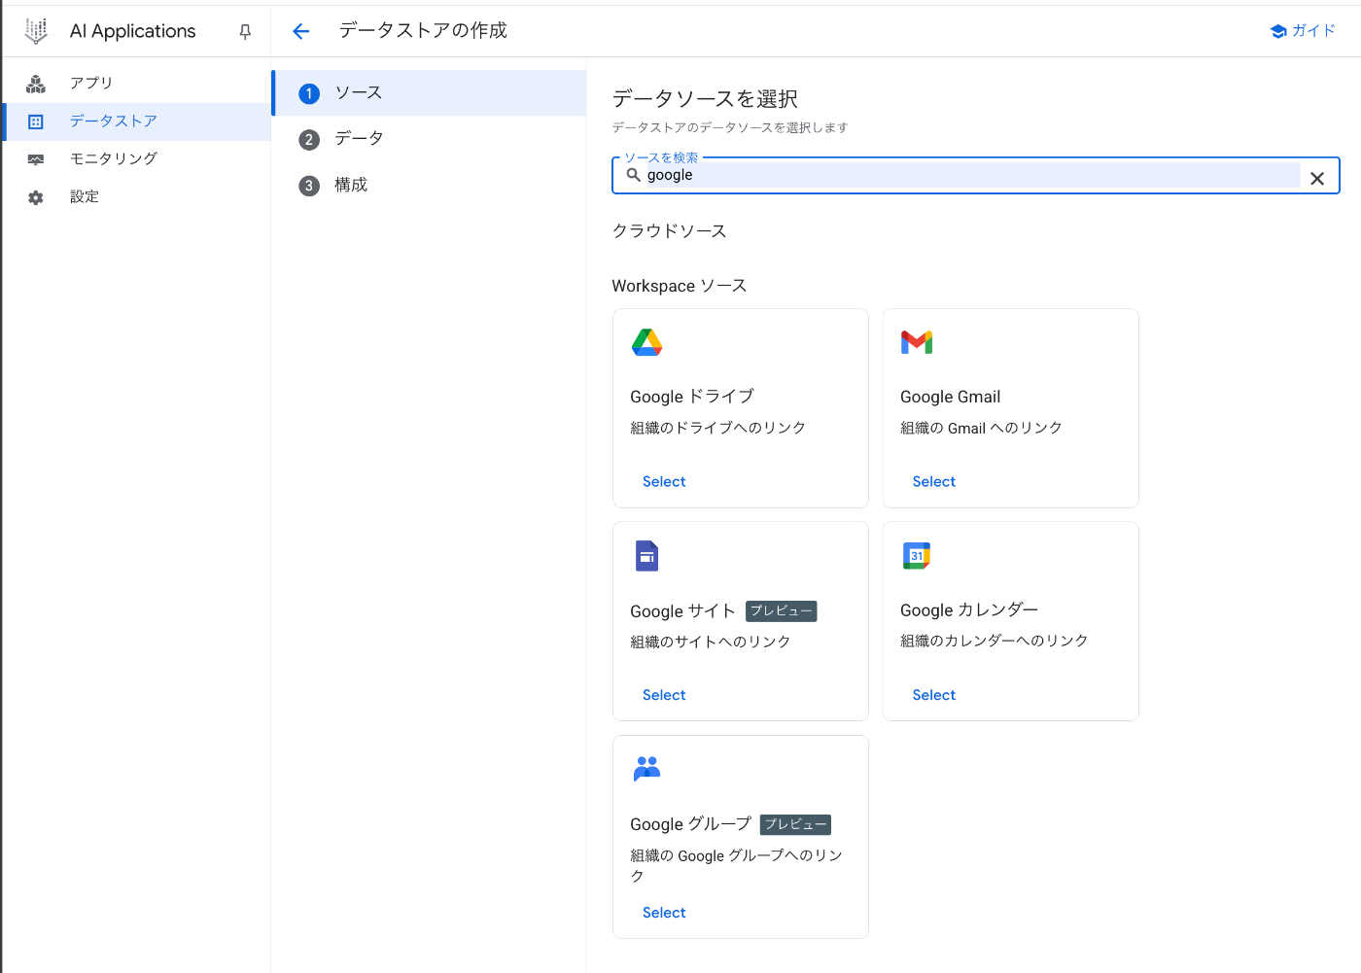Click step 2 circle for データ
The width and height of the screenshot is (1361, 973).
[309, 139]
